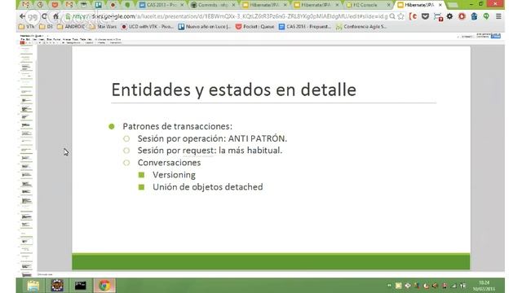Open the browser home page icon
Viewport: 522px width, 293px height.
tap(56, 16)
